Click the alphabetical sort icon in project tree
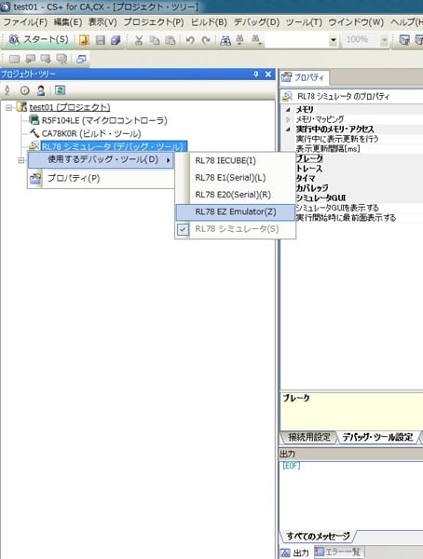Viewport: 423px width, 559px height. (x=7, y=90)
